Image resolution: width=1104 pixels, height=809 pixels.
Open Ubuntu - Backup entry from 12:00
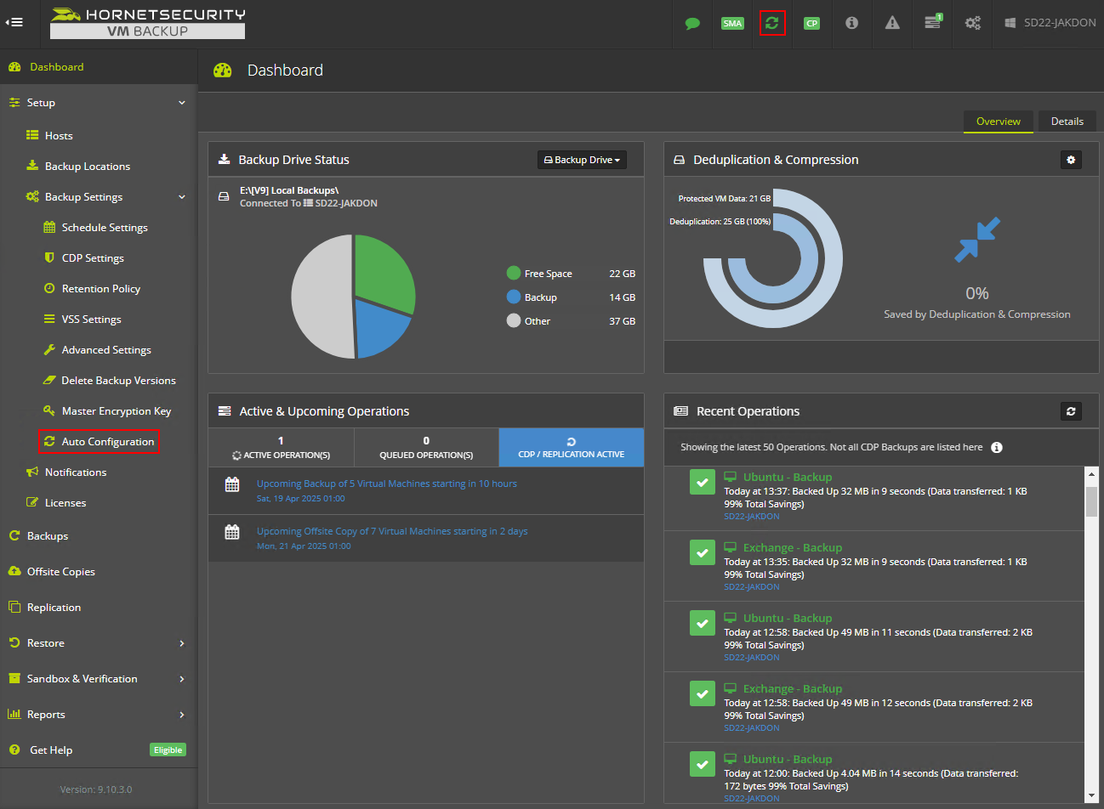point(788,759)
